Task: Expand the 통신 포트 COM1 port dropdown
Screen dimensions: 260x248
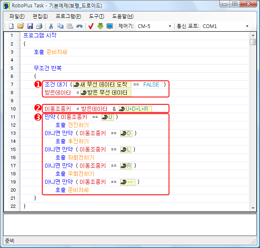Action: (x=247, y=26)
